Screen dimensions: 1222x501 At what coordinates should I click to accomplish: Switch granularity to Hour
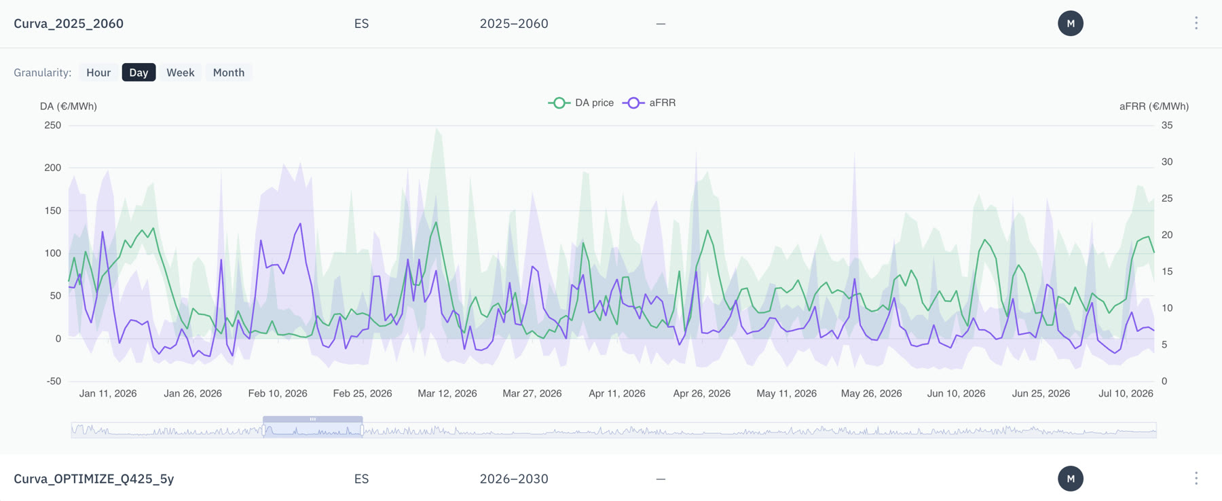coord(98,73)
